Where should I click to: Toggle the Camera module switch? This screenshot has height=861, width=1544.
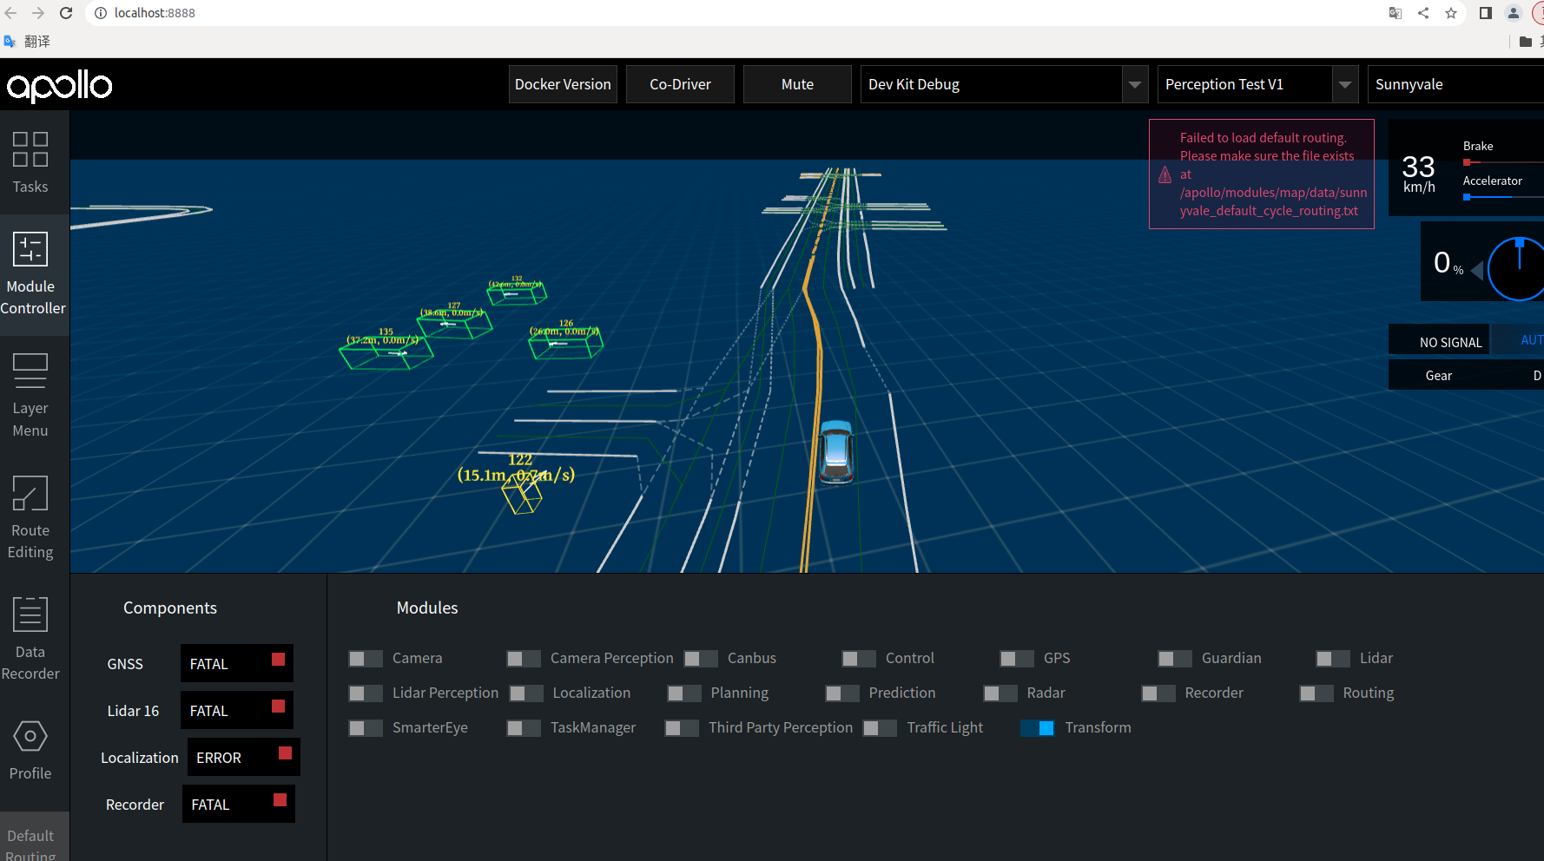click(366, 659)
